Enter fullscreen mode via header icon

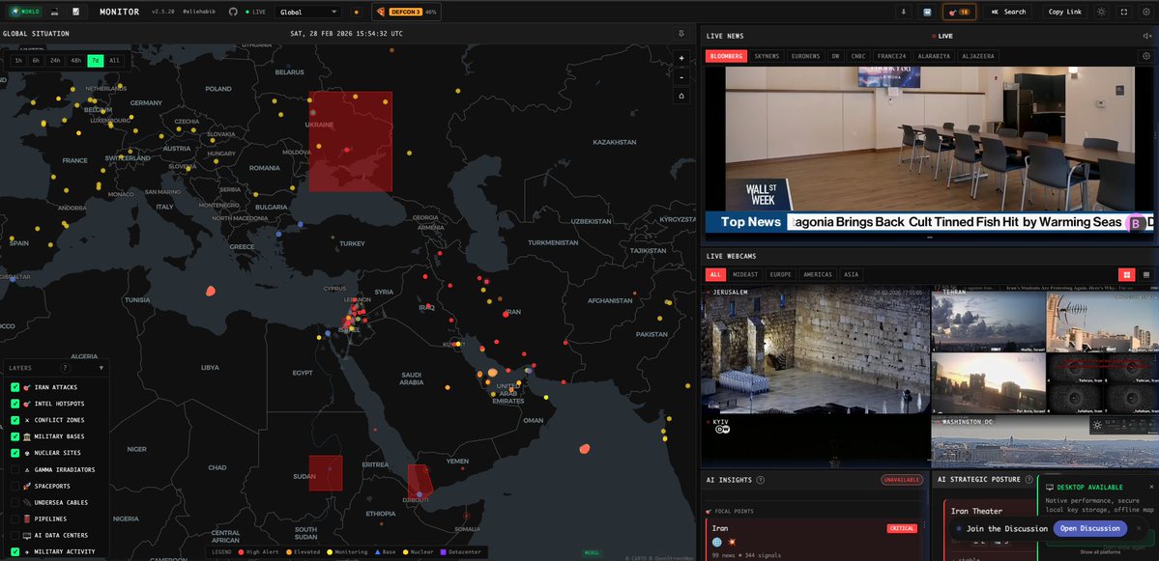(1124, 12)
